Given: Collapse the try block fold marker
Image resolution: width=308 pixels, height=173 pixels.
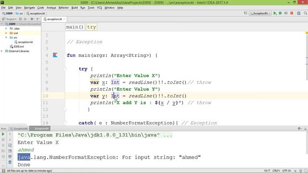Looking at the screenshot, I should 64,69.
